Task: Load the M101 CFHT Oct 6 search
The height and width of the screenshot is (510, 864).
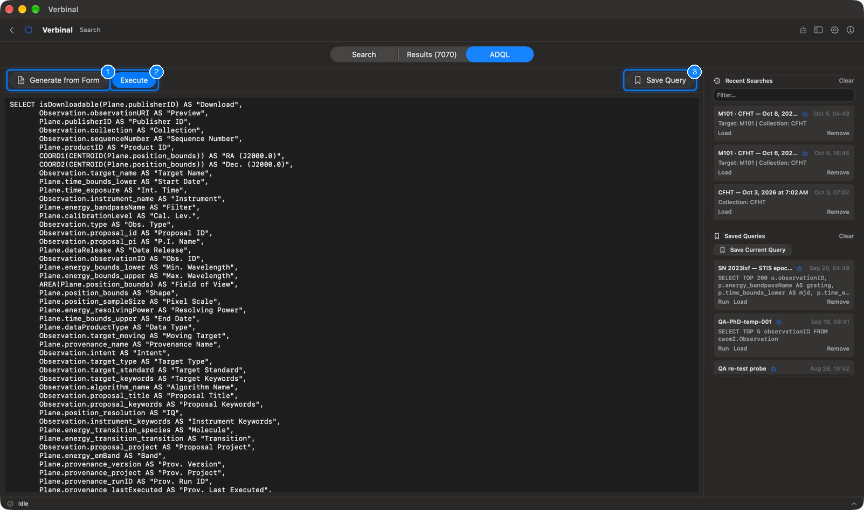Action: pos(724,172)
